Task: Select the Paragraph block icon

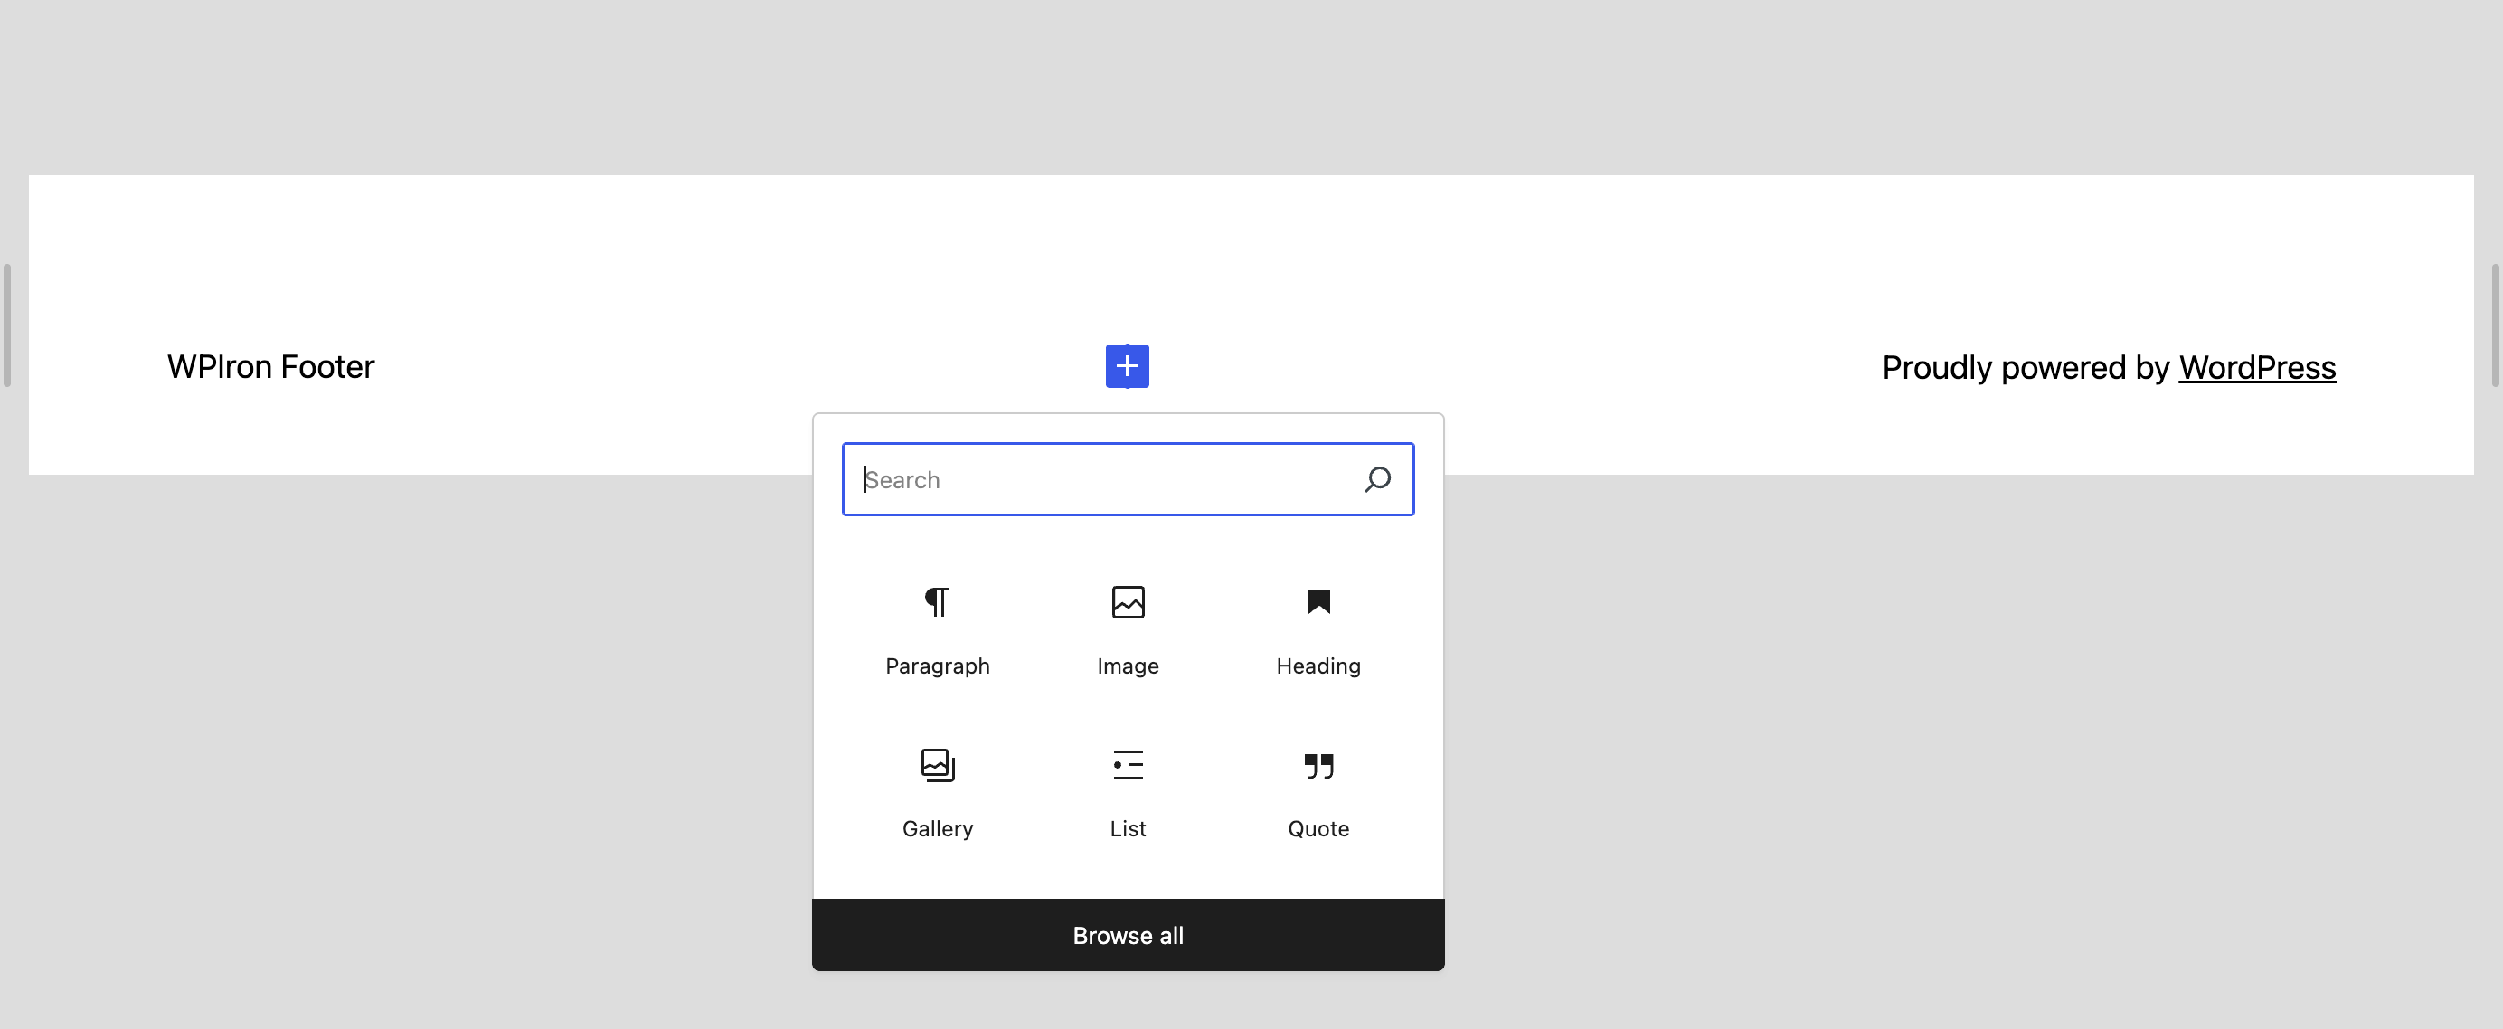Action: click(937, 602)
